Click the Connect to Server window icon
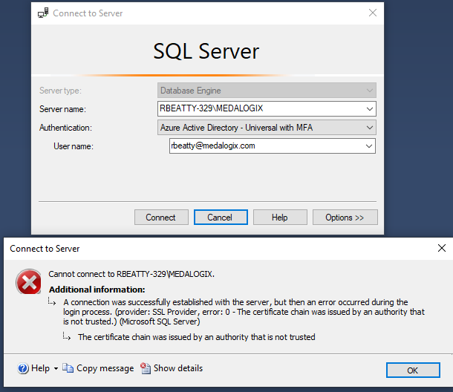Image resolution: width=453 pixels, height=392 pixels. pyautogui.click(x=43, y=13)
